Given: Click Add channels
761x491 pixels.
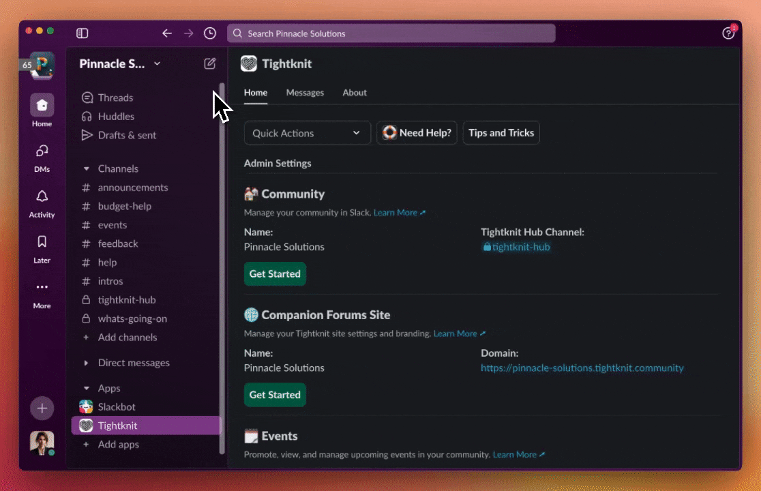Looking at the screenshot, I should pos(127,337).
